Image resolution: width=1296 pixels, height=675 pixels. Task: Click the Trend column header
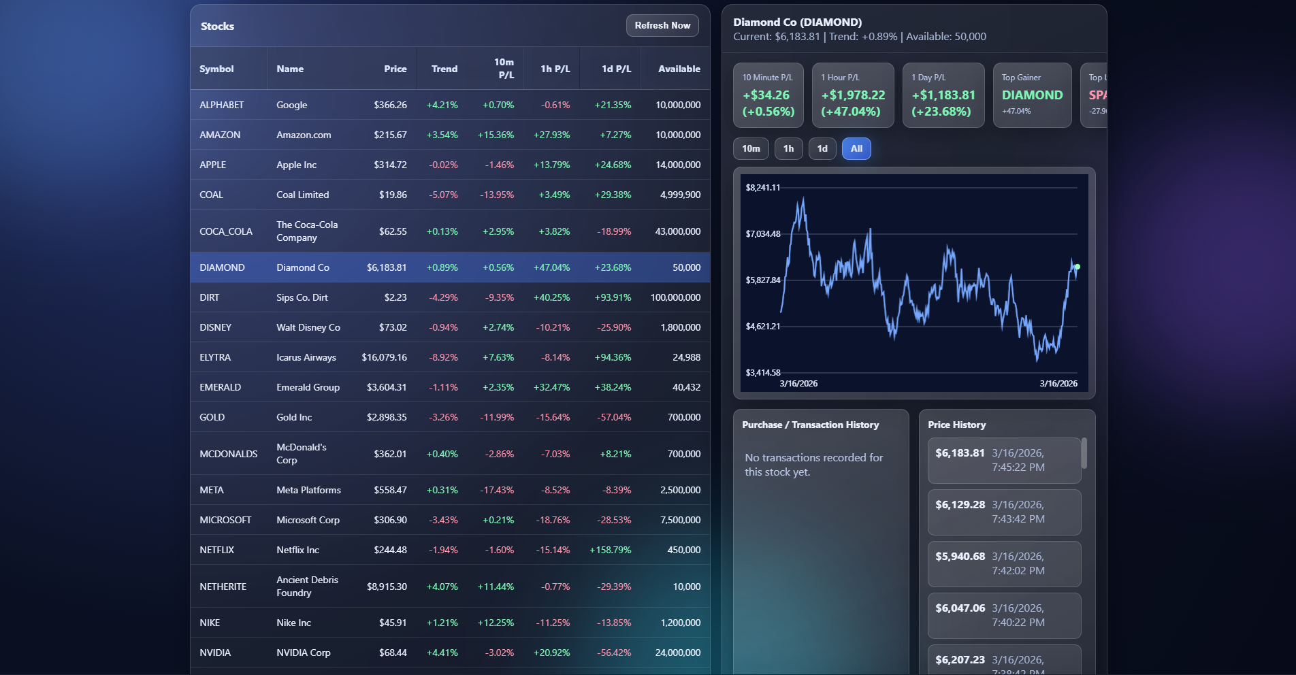(x=444, y=69)
